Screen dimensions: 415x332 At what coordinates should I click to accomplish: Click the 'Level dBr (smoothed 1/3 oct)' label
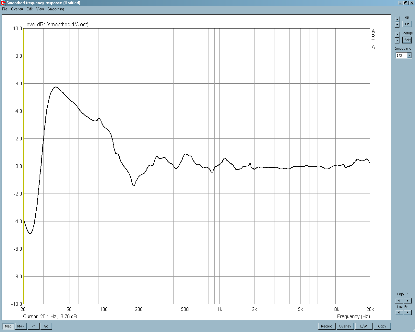pos(56,24)
